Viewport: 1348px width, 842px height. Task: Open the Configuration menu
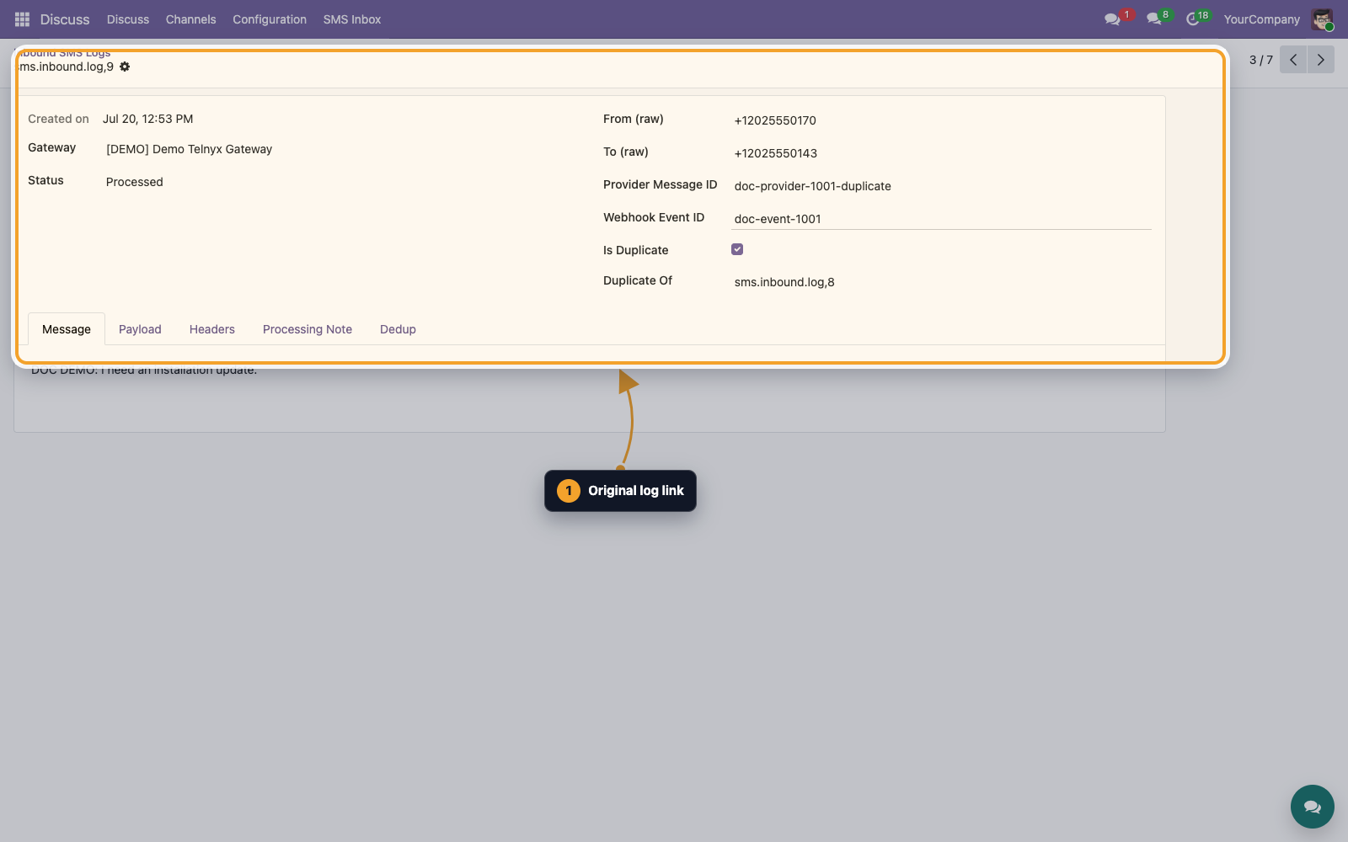(x=270, y=19)
